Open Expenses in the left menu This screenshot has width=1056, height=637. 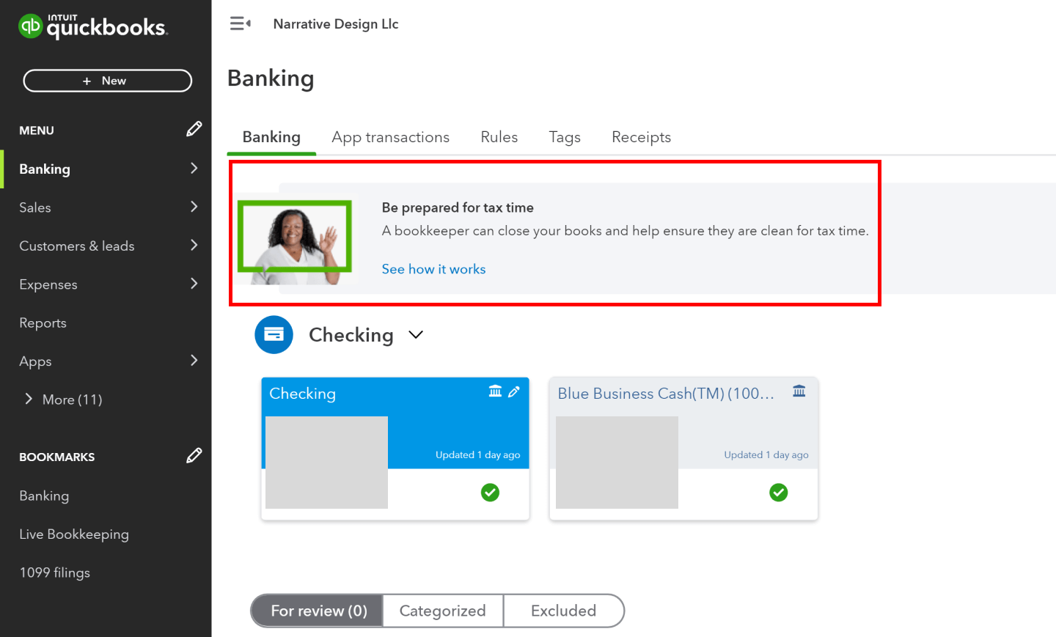point(48,284)
